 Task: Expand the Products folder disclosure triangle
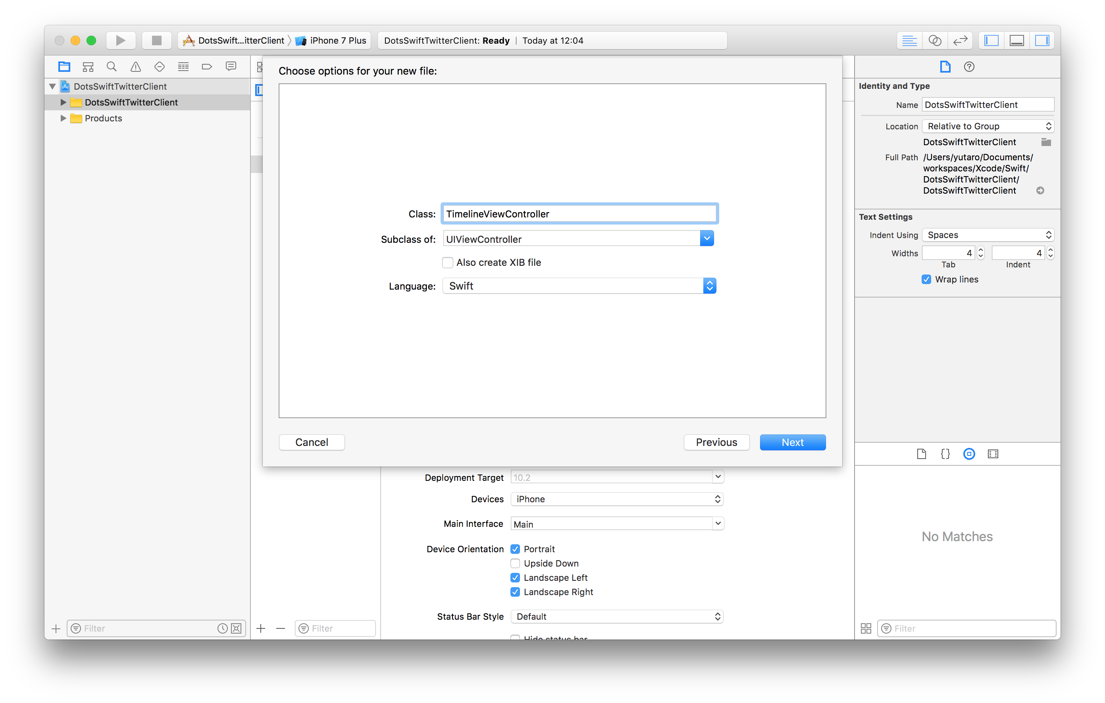pos(64,118)
